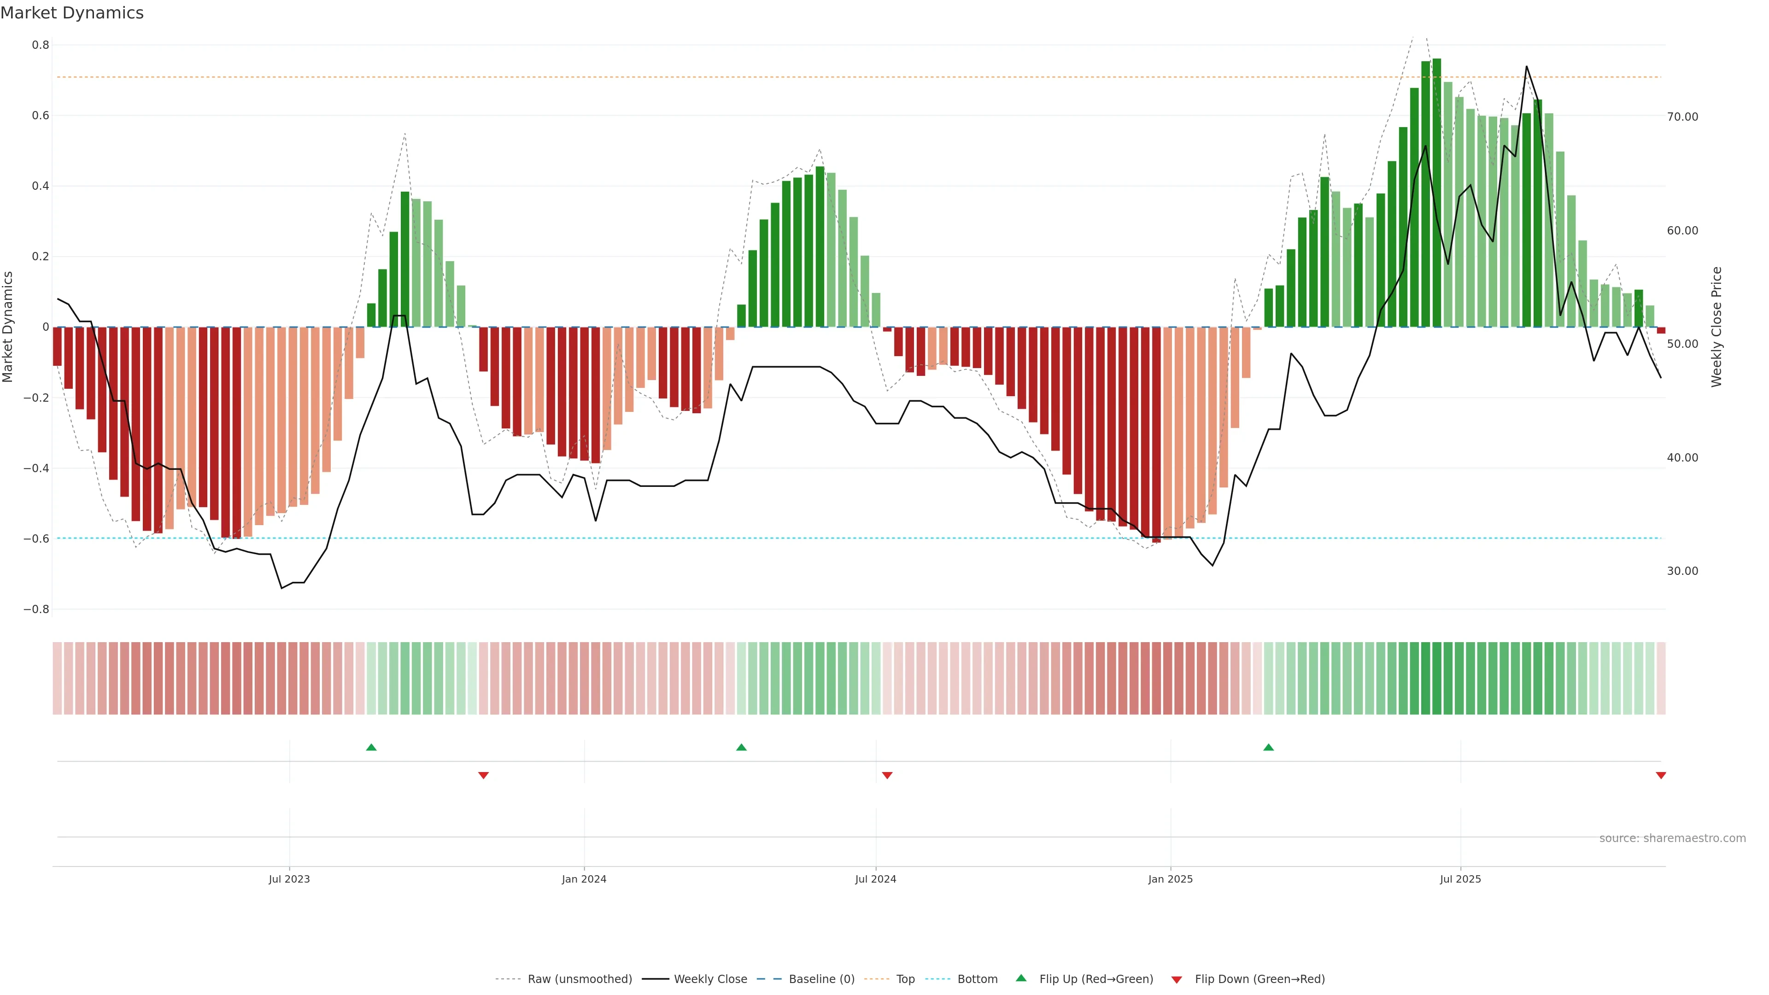Click the red Flip Down triangle in legend
This screenshot has width=1769, height=995.
pos(1177,979)
